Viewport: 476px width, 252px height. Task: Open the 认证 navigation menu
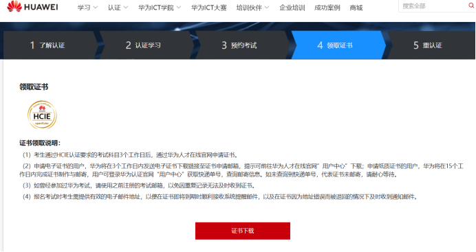pos(114,8)
